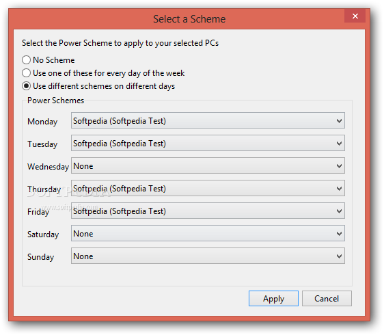Expand the Thursday power scheme list
This screenshot has width=384, height=335.
(208, 188)
